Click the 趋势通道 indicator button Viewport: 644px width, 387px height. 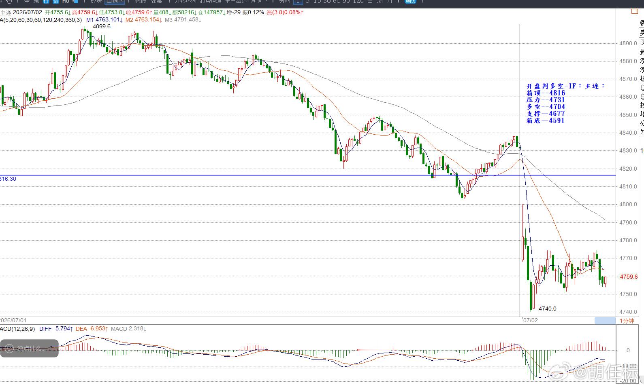tap(211, 2)
